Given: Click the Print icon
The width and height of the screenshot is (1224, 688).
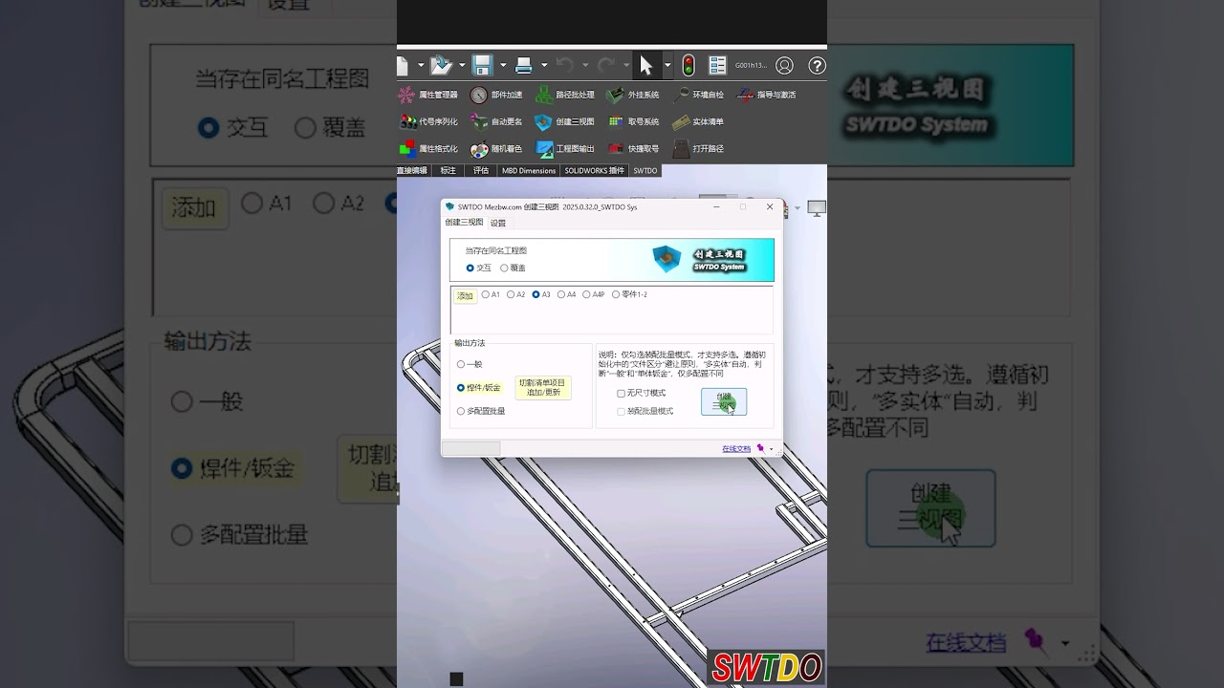Looking at the screenshot, I should pos(523,66).
